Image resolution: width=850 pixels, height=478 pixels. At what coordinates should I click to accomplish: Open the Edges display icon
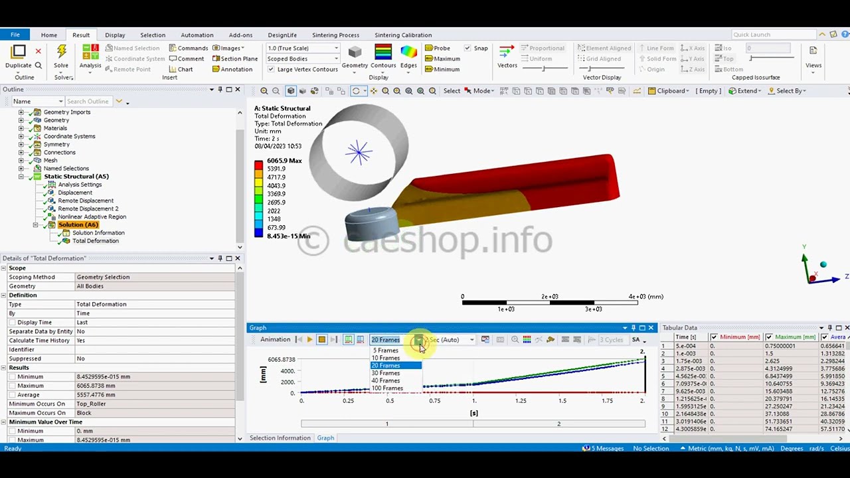click(x=408, y=52)
